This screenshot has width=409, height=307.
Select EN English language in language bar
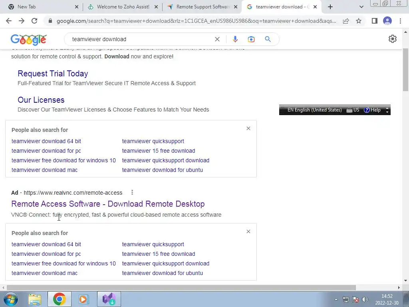click(314, 110)
